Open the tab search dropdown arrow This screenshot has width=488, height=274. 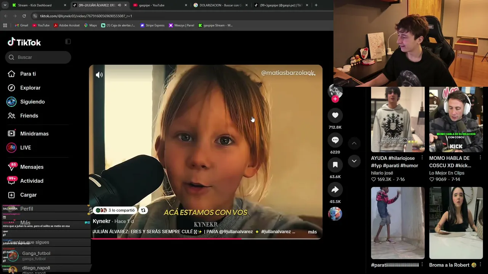tap(5, 5)
